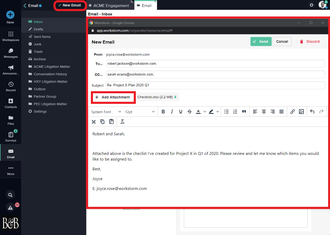
Task: Select the Email tab
Action: [x=146, y=5]
